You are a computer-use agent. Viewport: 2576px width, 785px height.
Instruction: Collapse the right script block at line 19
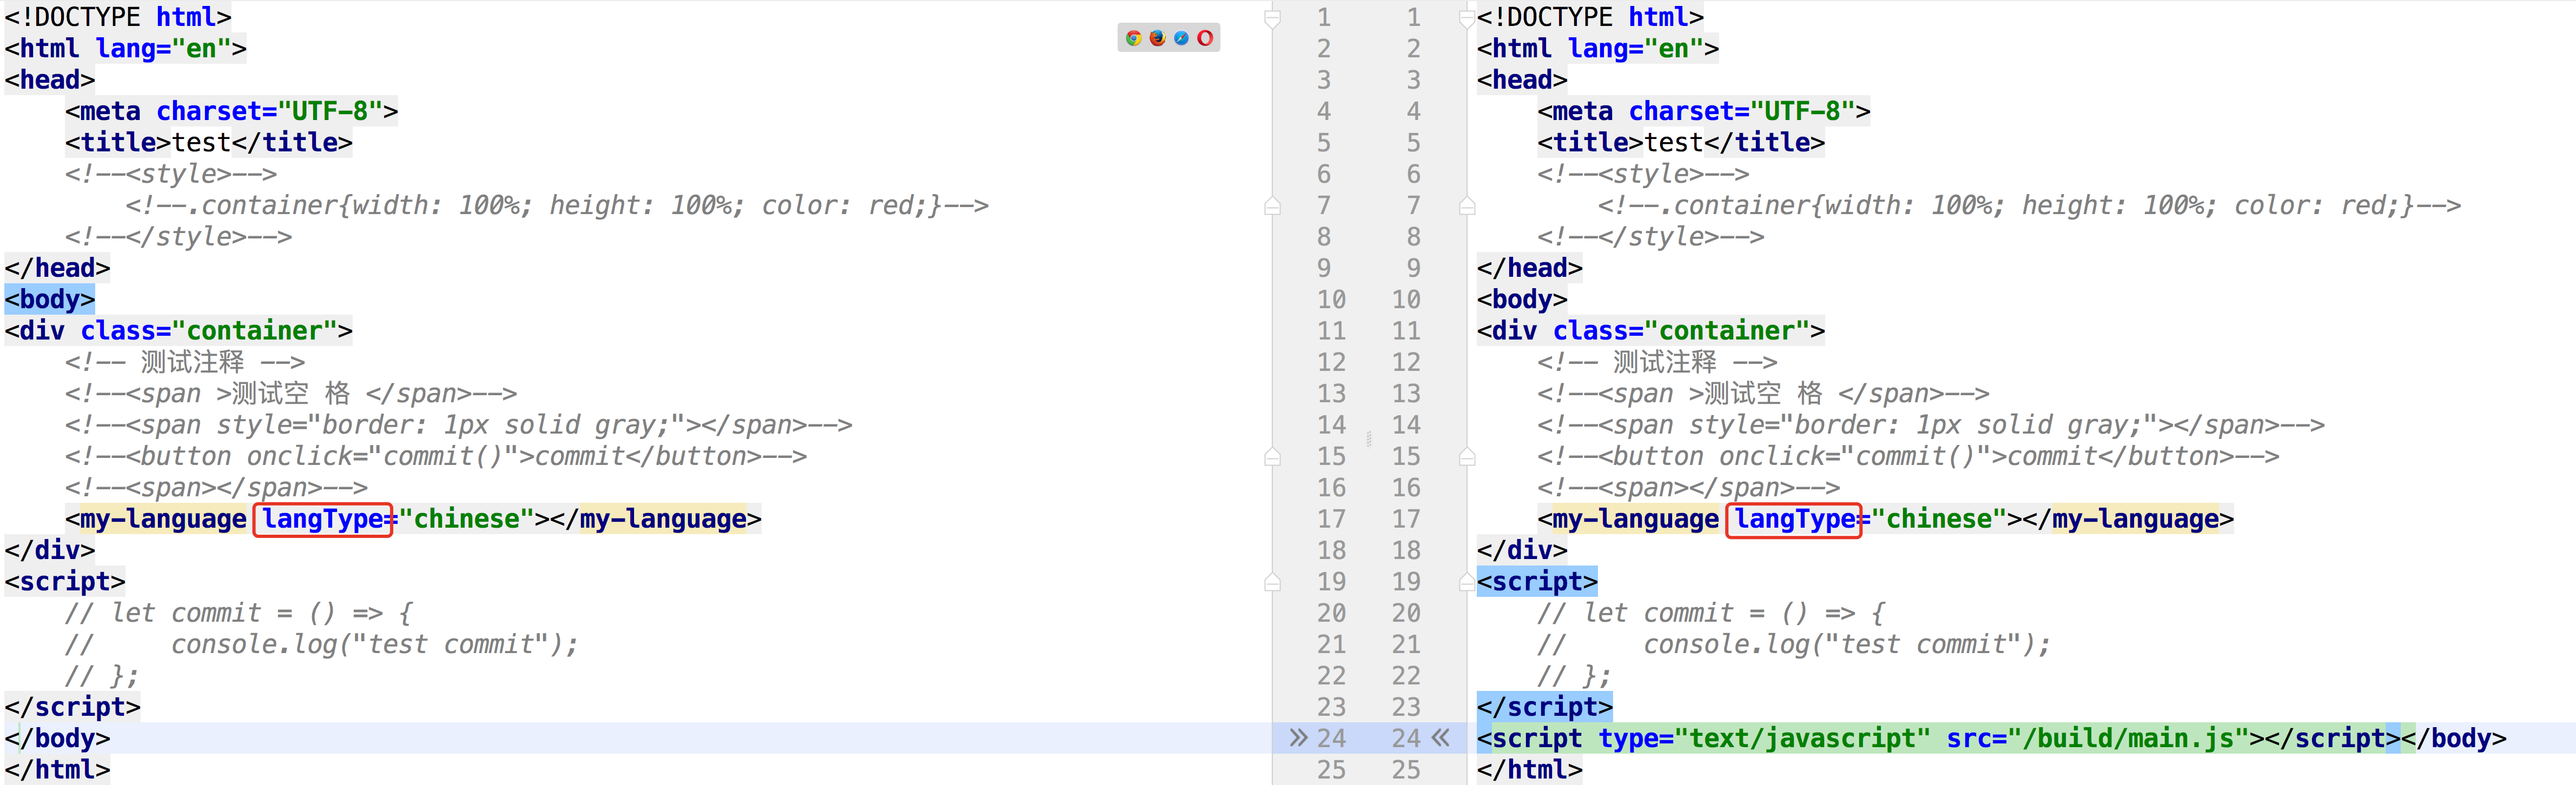[1467, 581]
